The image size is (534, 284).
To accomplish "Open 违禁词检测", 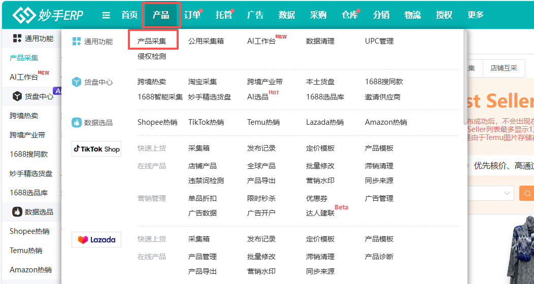I will coord(206,181).
